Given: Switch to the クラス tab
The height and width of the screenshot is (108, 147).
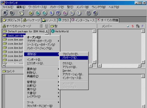Looking at the screenshot, I should [64, 20].
